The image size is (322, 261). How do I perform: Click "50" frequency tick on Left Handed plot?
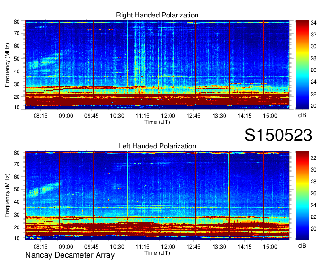(x=17, y=189)
